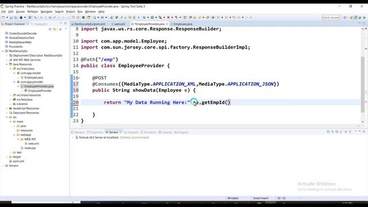Toggle code folding at line 16

coord(79,78)
